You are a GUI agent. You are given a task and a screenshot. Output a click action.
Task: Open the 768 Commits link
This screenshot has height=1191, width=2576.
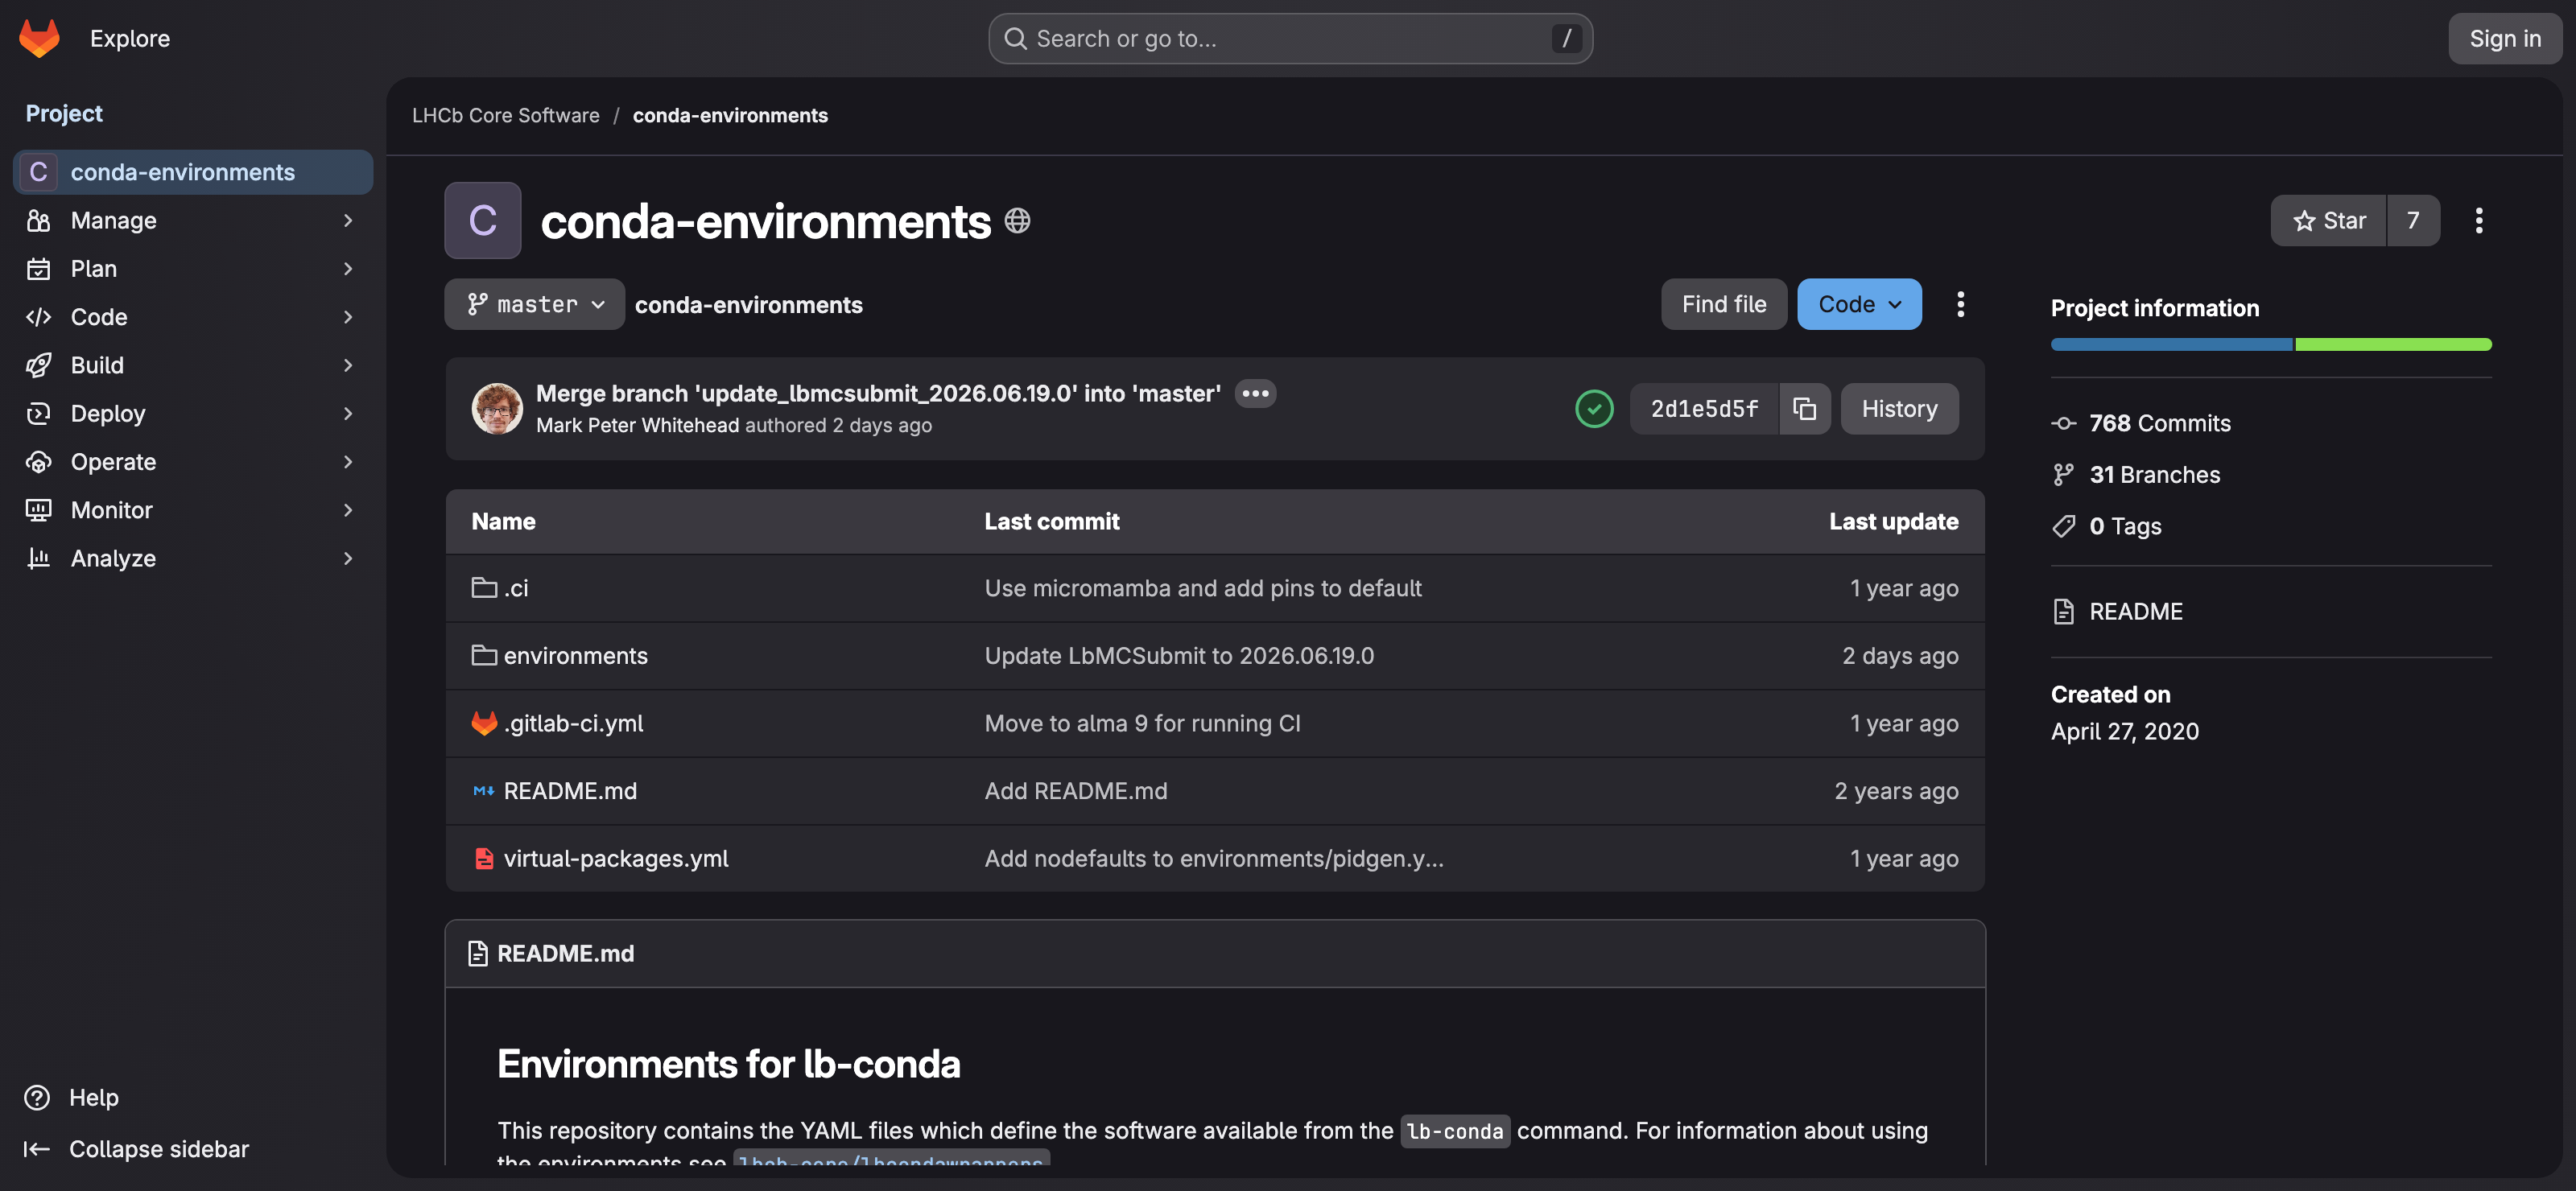click(2159, 423)
